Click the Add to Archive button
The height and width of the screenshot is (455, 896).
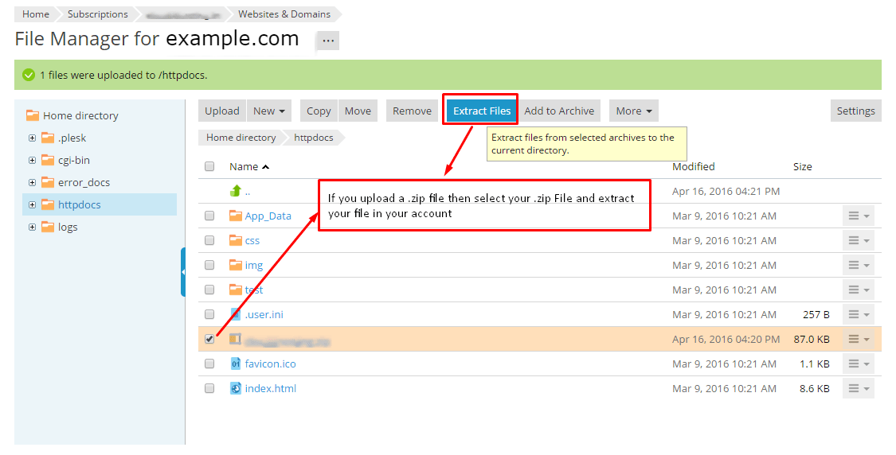click(x=559, y=111)
